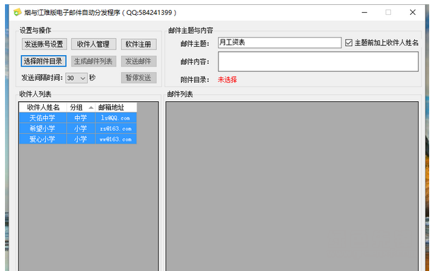Focus the 邮件内容 body text box
This screenshot has width=432, height=271.
pyautogui.click(x=318, y=62)
